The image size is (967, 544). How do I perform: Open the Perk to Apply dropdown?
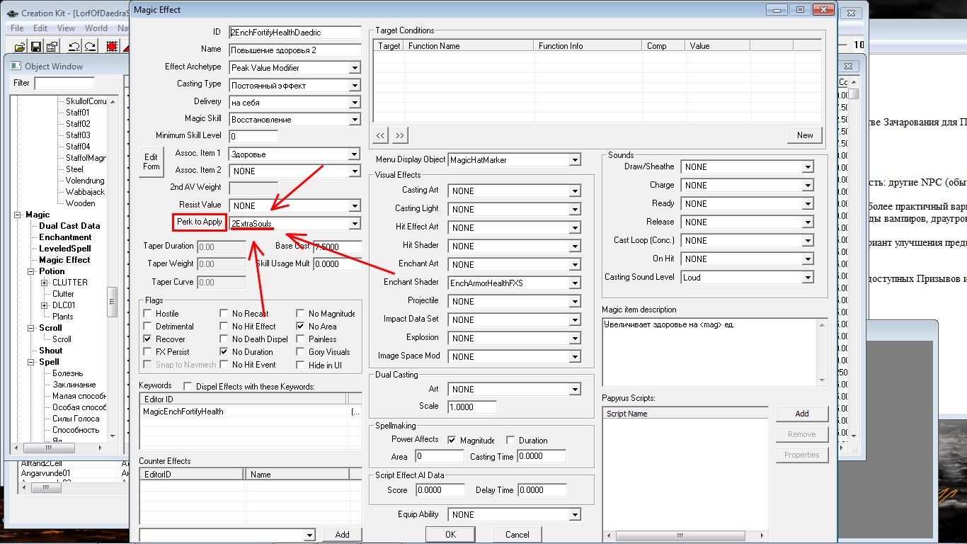tap(355, 224)
